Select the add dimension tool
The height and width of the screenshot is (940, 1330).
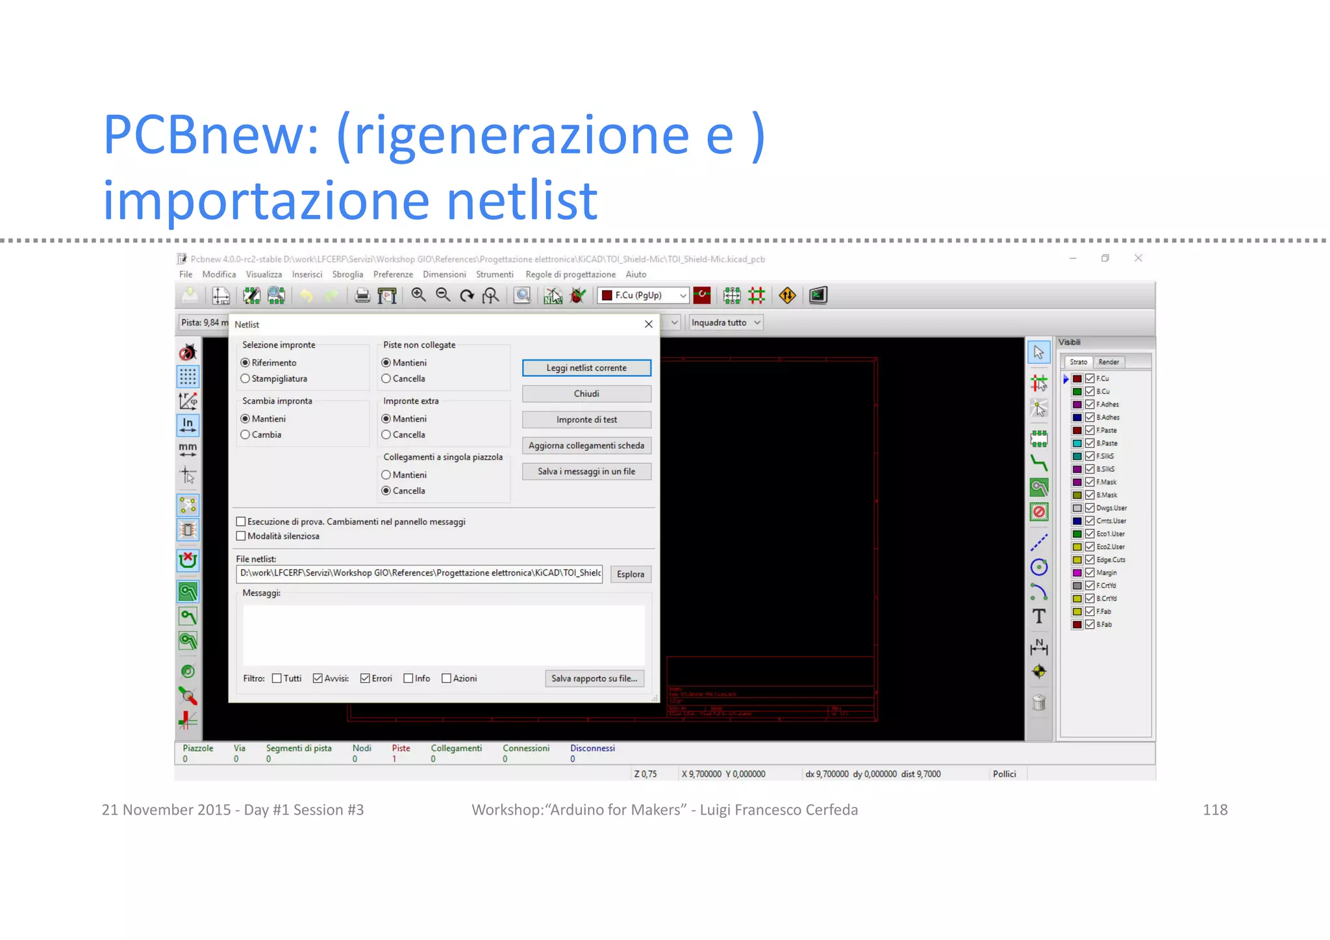click(1039, 646)
